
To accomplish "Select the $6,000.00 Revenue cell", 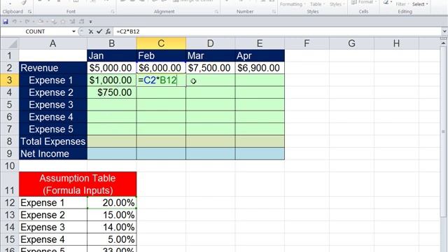I will tap(161, 68).
